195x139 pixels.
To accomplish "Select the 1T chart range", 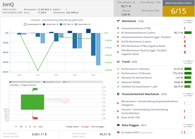I will (16, 126).
